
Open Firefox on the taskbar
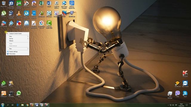(x=32, y=105)
